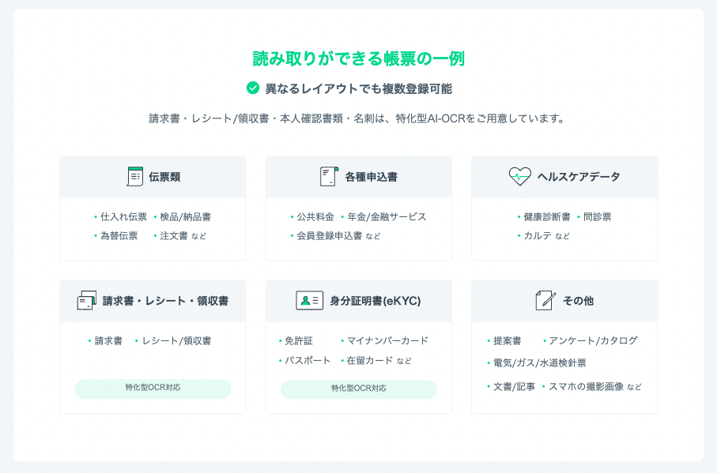Click the 特化型OCR対応 badge under 請求書
The image size is (717, 473).
tap(153, 389)
